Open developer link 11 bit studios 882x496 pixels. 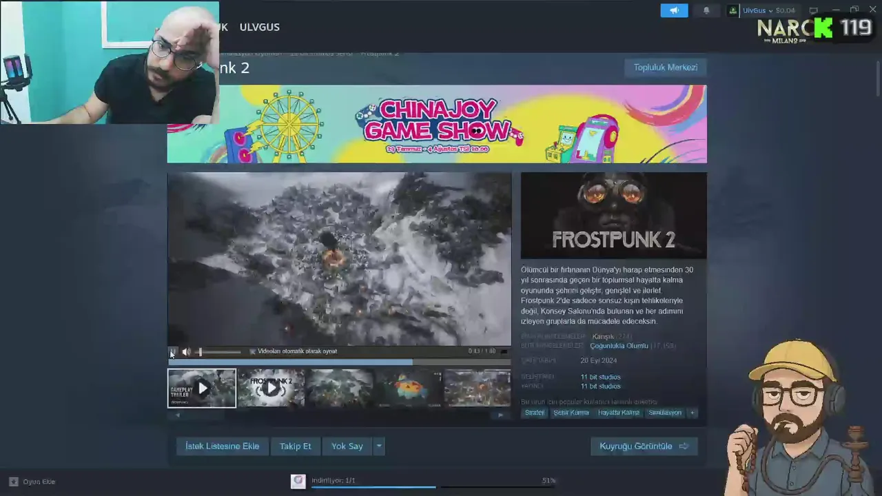click(600, 377)
